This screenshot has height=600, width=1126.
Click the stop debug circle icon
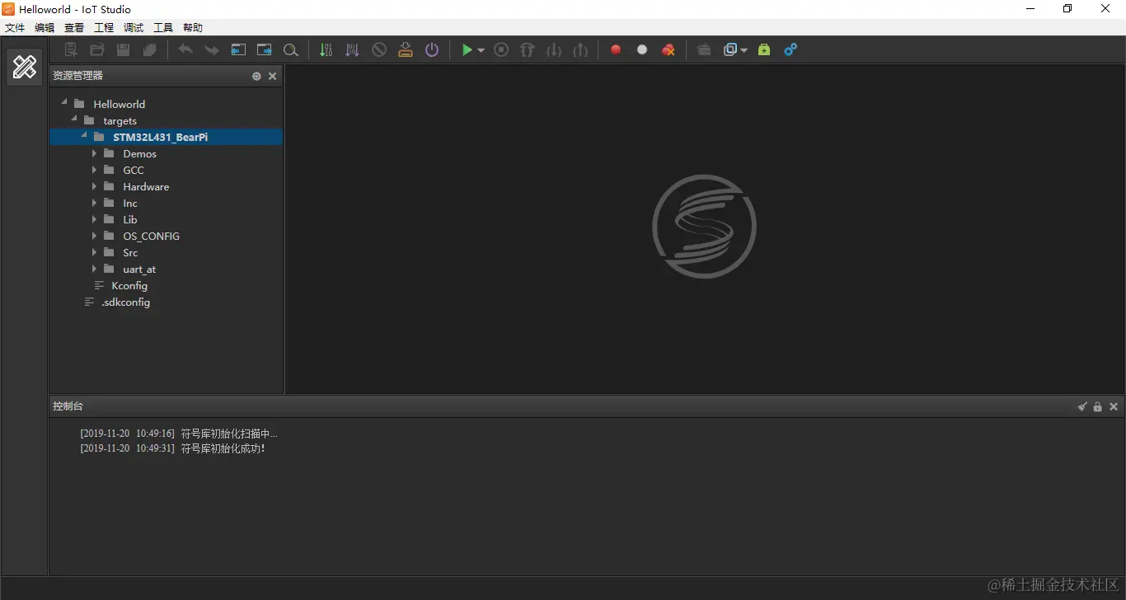pyautogui.click(x=501, y=49)
